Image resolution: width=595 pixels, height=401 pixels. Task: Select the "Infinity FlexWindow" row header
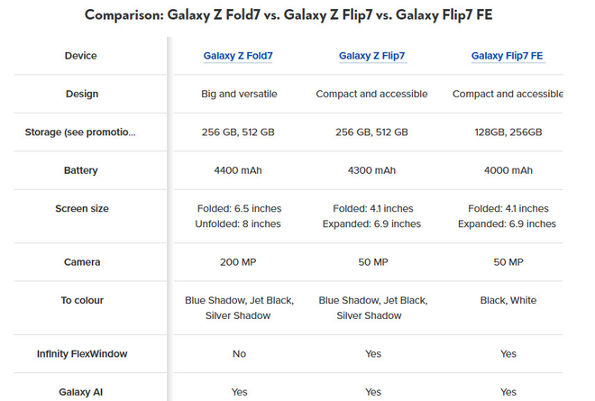pos(81,354)
